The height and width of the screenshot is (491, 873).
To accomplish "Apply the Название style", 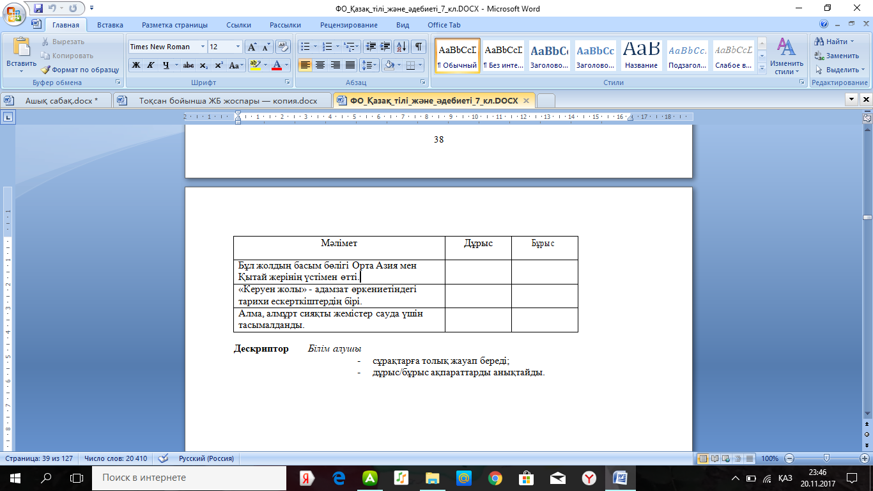I will coord(642,56).
